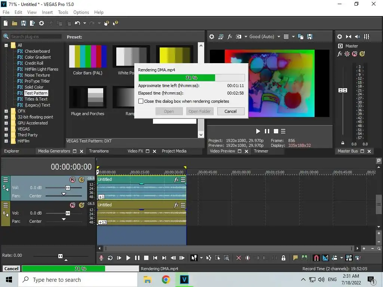The height and width of the screenshot is (287, 383).
Task: Expand the 32-bit floating point folder
Action: tap(6, 117)
